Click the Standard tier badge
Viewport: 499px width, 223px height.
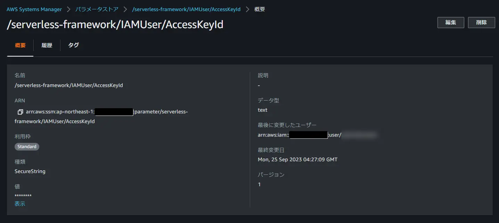[27, 147]
